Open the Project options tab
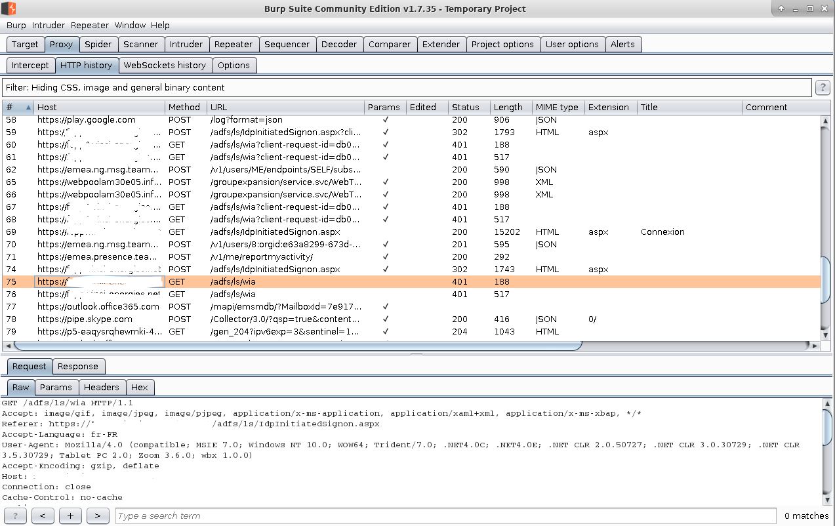This screenshot has width=835, height=526. pos(502,44)
